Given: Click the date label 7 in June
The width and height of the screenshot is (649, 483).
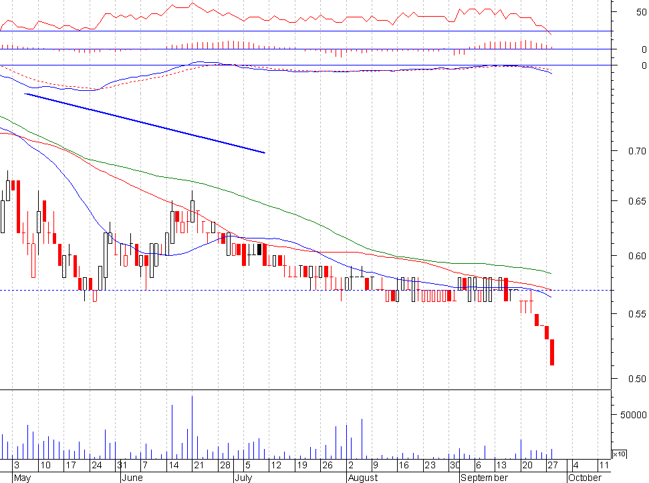Looking at the screenshot, I should pyautogui.click(x=145, y=465).
